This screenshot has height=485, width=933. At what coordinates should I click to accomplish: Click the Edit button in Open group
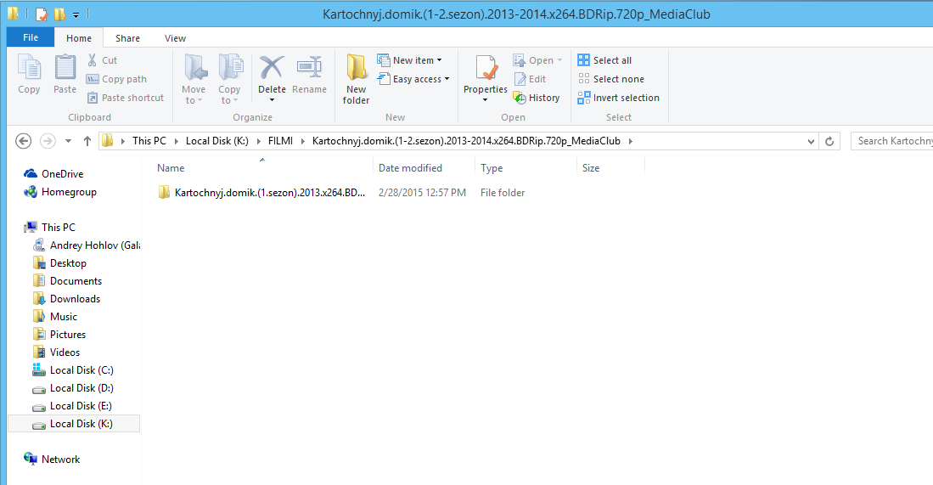[x=530, y=79]
